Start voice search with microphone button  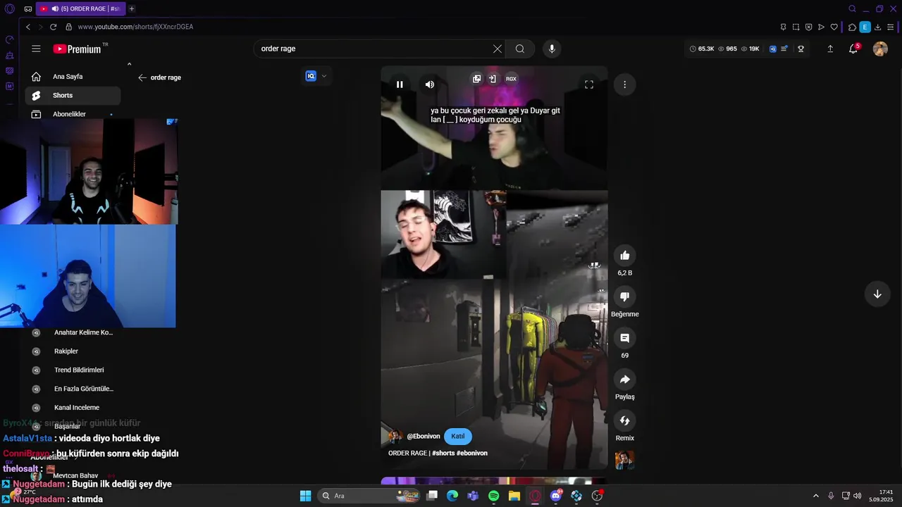point(552,49)
